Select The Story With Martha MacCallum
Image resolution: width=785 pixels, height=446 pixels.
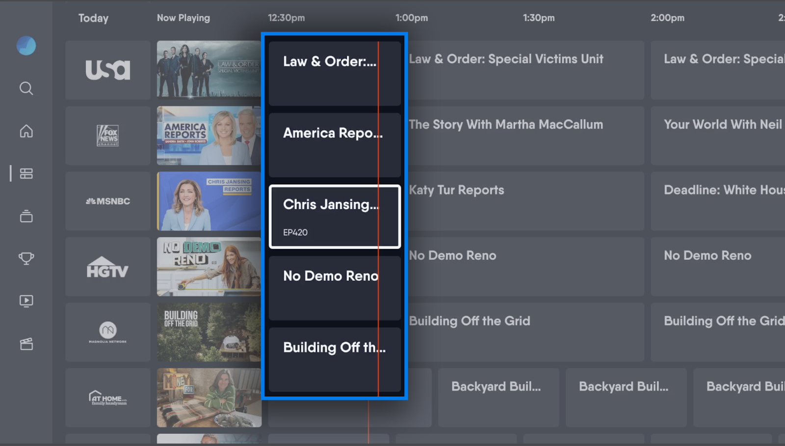coord(525,136)
